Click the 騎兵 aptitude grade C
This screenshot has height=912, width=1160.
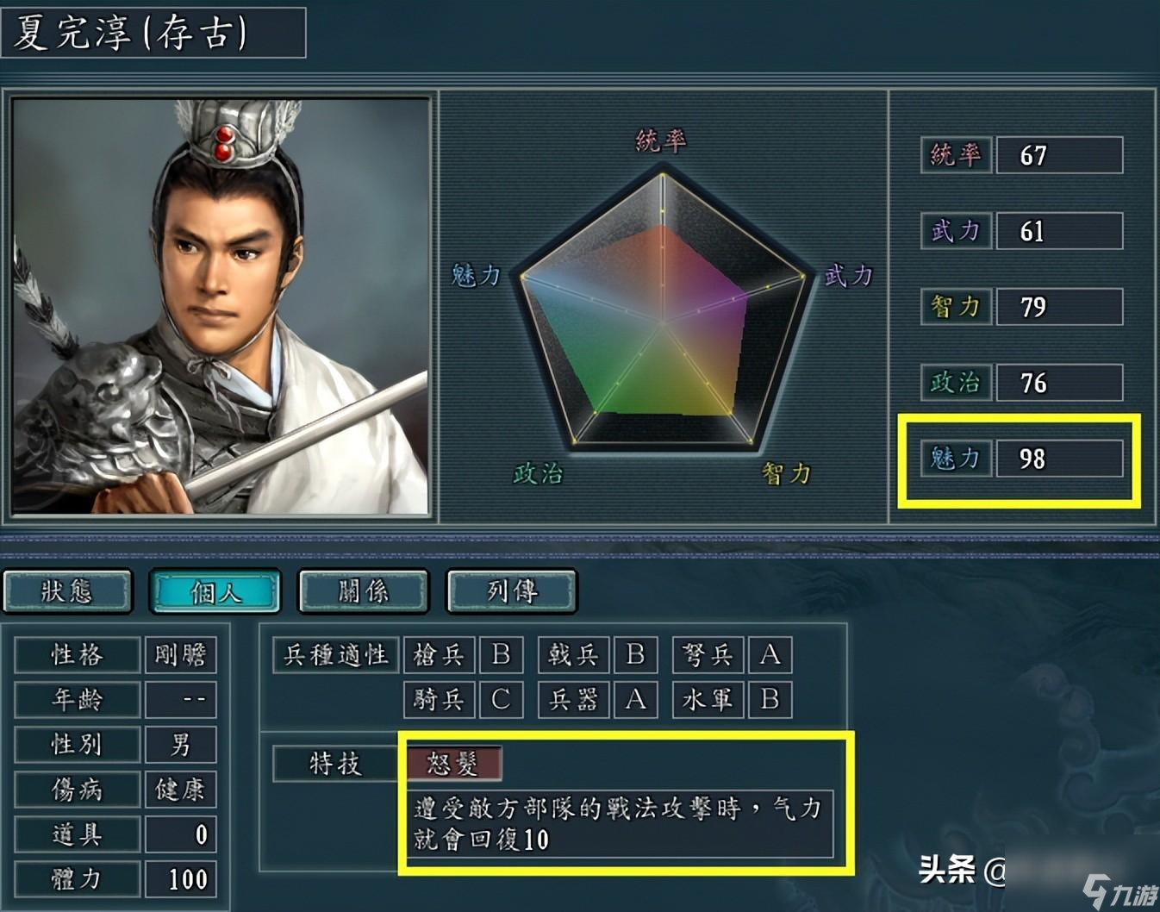click(x=501, y=699)
